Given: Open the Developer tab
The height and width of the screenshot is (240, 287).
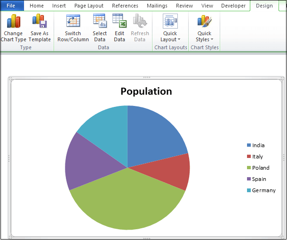Looking at the screenshot, I should 233,6.
